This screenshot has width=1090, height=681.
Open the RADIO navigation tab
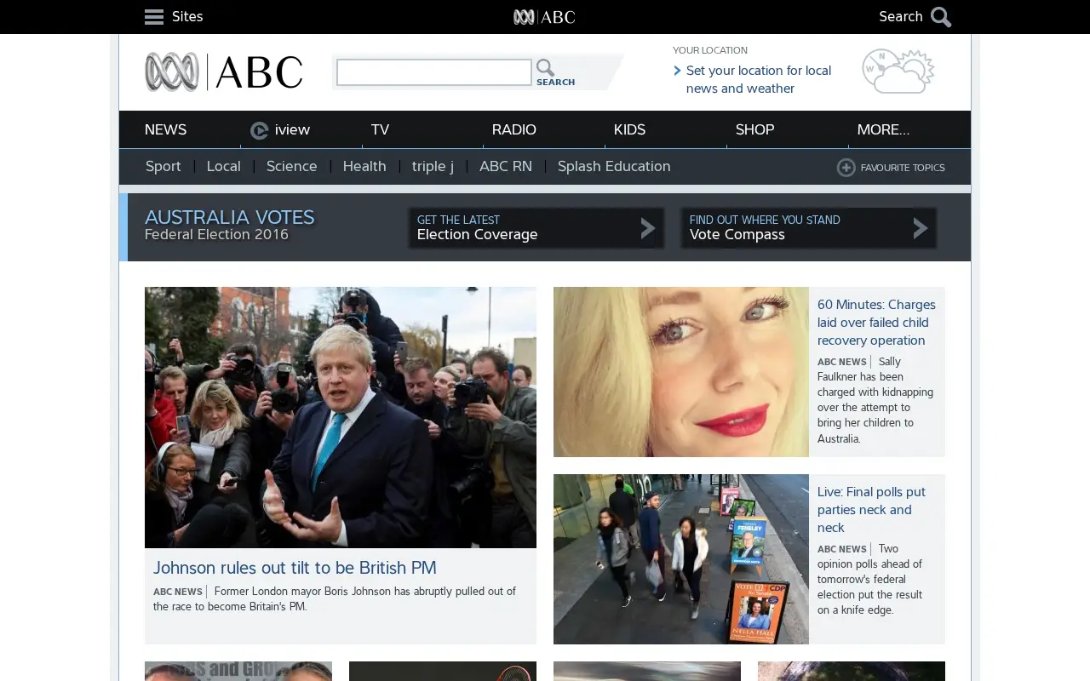[x=514, y=129]
